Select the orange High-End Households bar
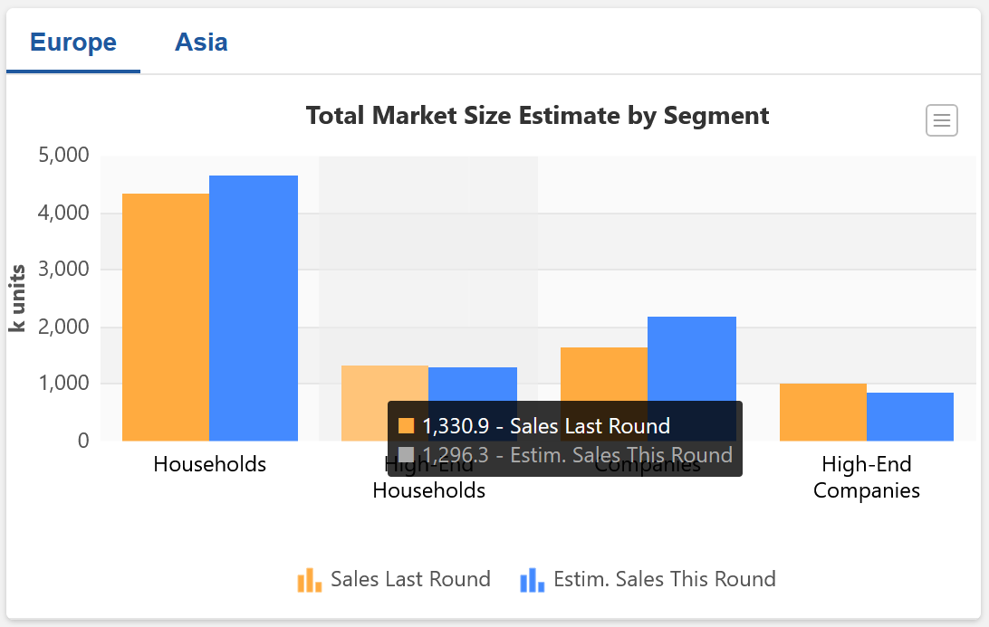This screenshot has height=627, width=989. (384, 384)
